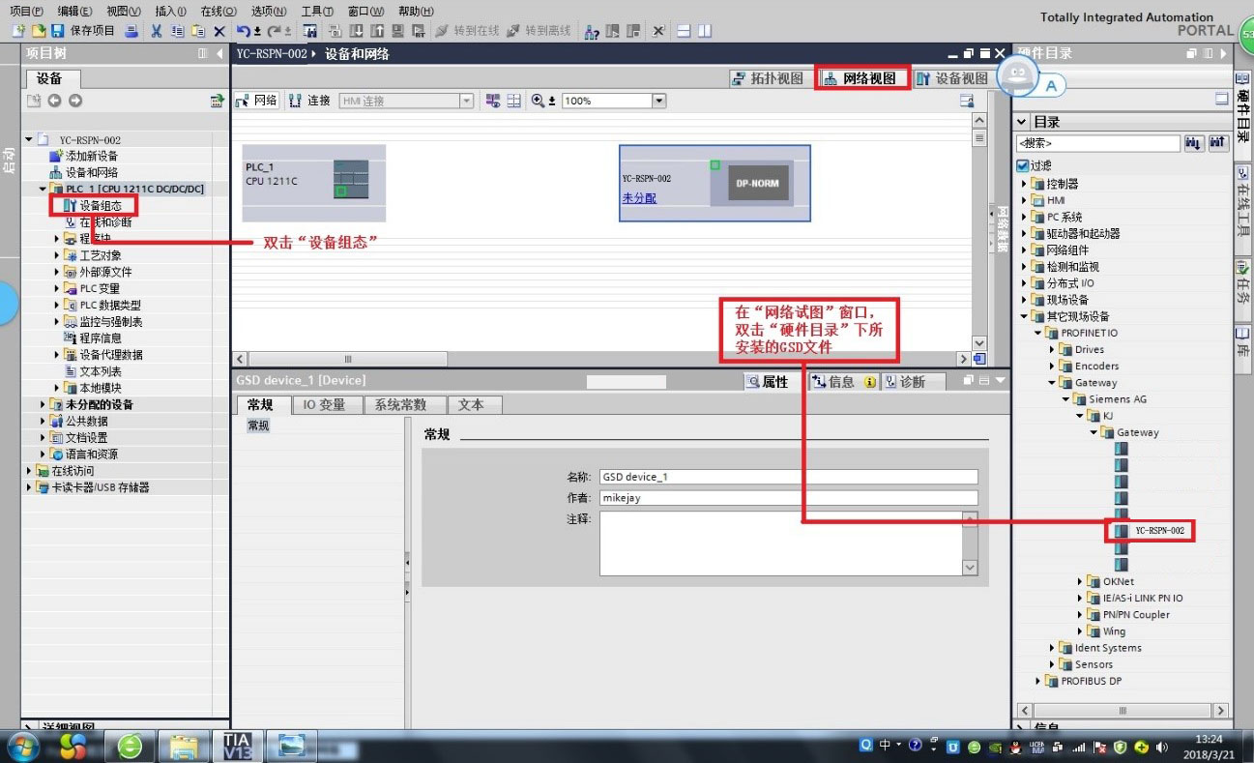Switch to the 设备视图 device view tab
Image resolution: width=1254 pixels, height=763 pixels.
[952, 78]
